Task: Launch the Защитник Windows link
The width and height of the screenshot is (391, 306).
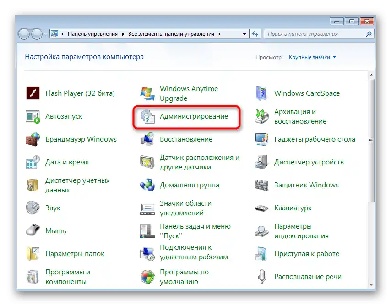Action: [x=306, y=185]
